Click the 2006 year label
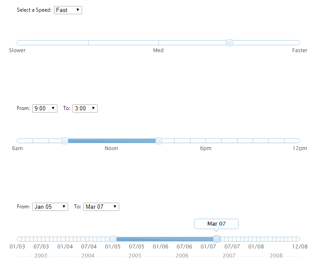Image resolution: width=317 pixels, height=270 pixels. tap(182, 256)
